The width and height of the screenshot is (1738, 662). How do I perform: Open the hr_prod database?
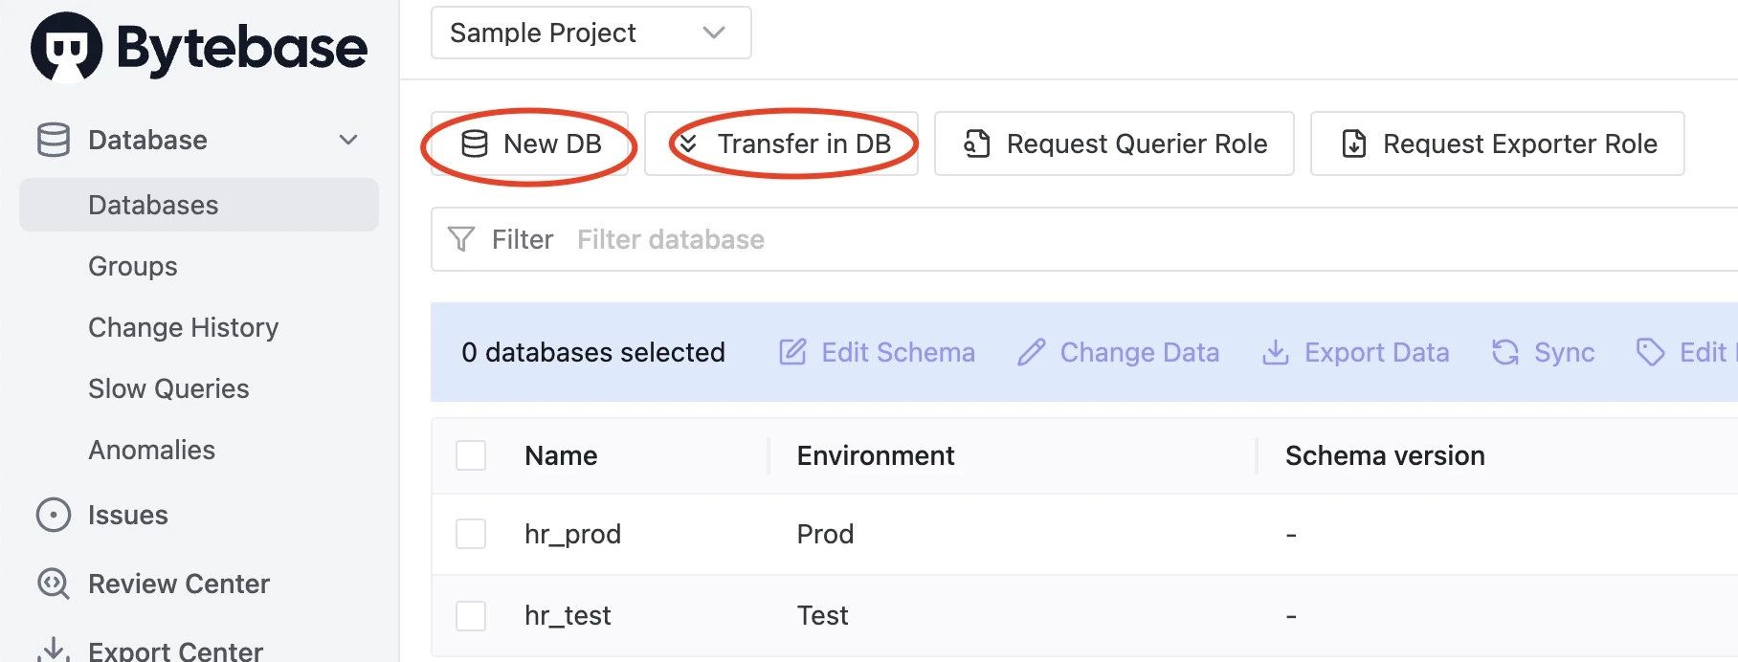coord(572,534)
